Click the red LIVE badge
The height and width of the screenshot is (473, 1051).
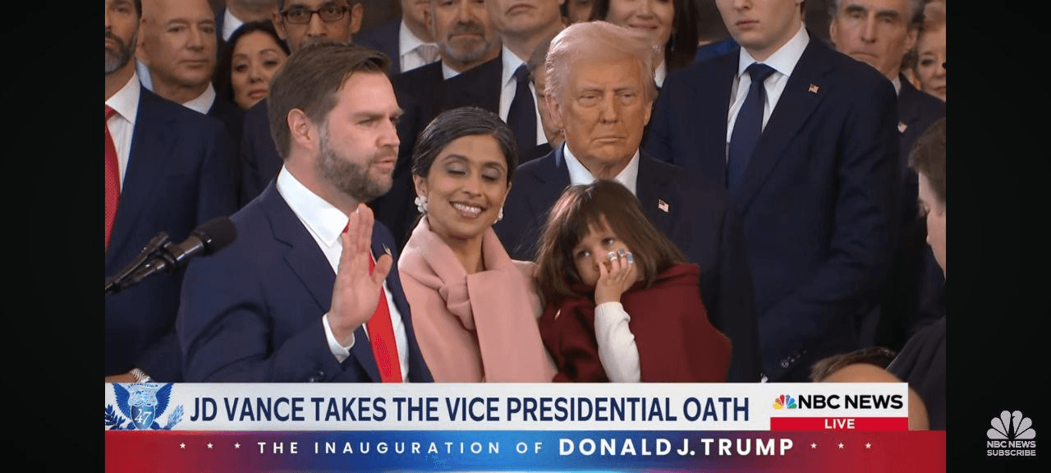tap(838, 424)
